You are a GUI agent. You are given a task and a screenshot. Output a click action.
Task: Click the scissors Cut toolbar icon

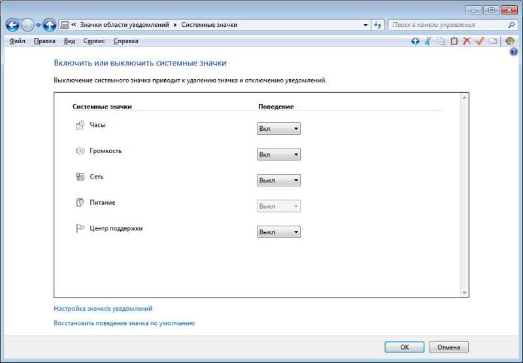pos(428,41)
